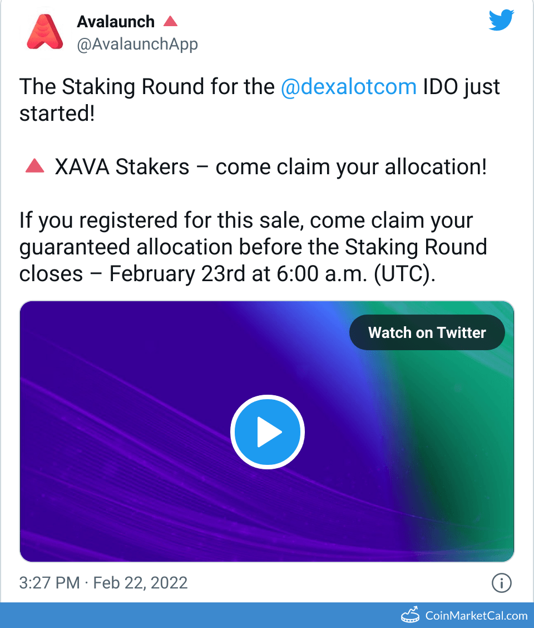Screen dimensions: 534x628
Task: Click red triangle badge beside Avalaunch name
Action: click(x=170, y=22)
